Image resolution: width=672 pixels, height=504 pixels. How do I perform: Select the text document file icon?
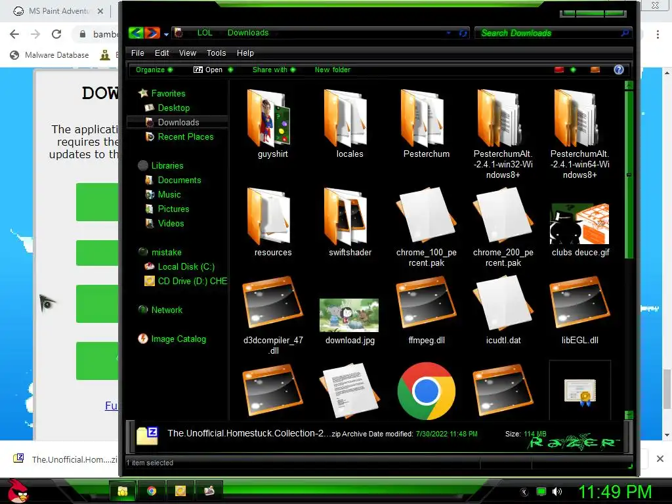(x=349, y=391)
